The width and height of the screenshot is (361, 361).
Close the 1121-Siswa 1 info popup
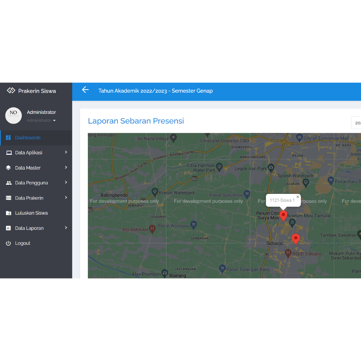[298, 197]
